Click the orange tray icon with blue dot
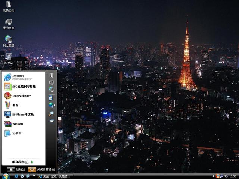The height and width of the screenshot is (179, 239). click(218, 176)
